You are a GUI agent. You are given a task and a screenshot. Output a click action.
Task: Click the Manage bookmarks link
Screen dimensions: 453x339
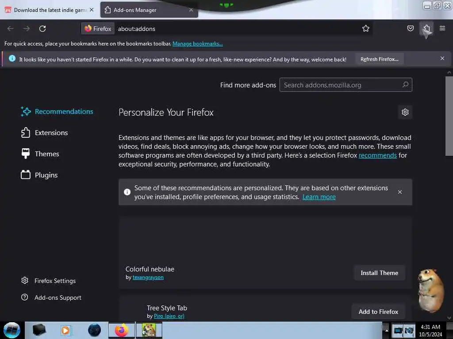pos(198,44)
